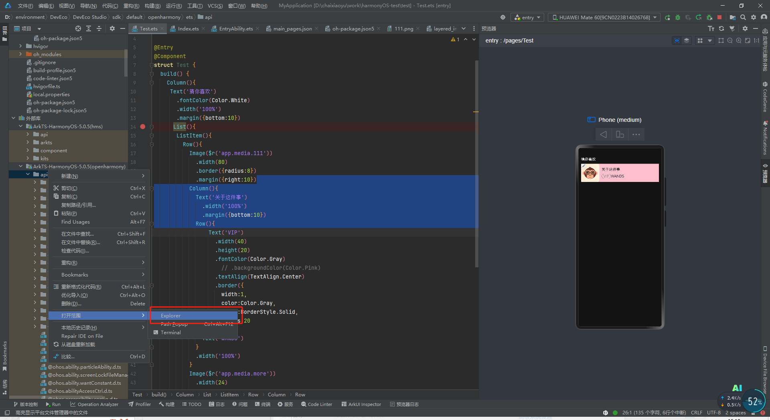770x420 pixels.
Task: Open the TODO tool window
Action: point(192,404)
